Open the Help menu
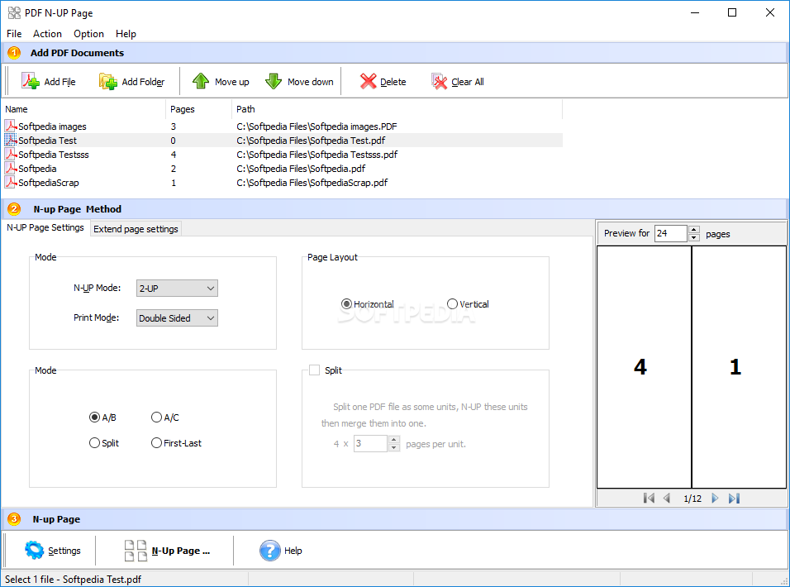 [x=126, y=34]
